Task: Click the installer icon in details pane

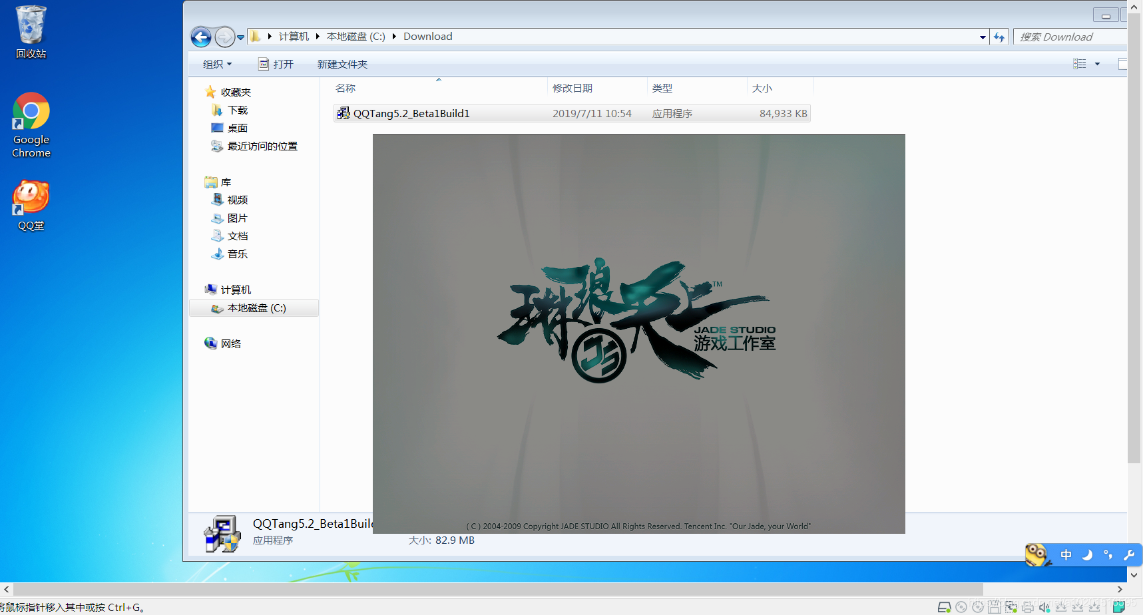Action: 222,534
